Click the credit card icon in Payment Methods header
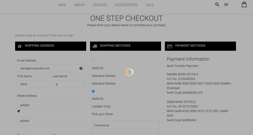This screenshot has width=253, height=135. (170, 46)
